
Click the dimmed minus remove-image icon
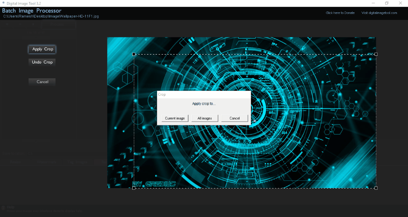pyautogui.click(x=20, y=24)
